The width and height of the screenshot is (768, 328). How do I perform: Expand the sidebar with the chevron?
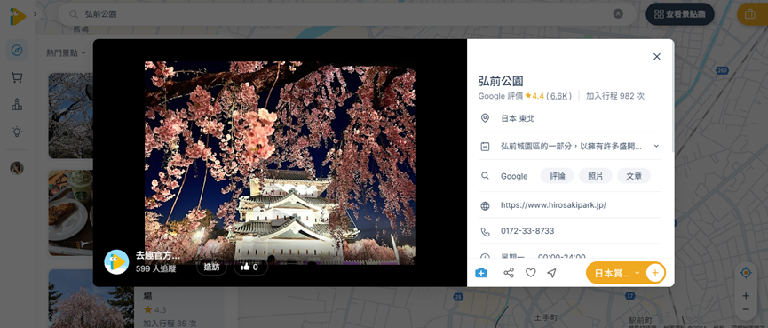click(x=35, y=14)
